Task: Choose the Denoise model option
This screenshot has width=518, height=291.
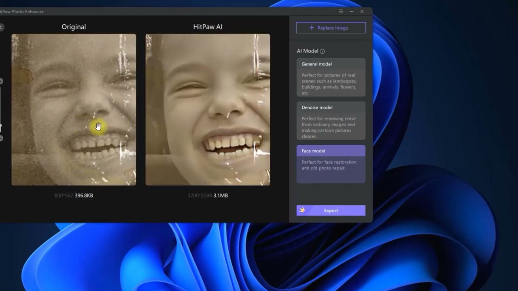Action: (331, 121)
